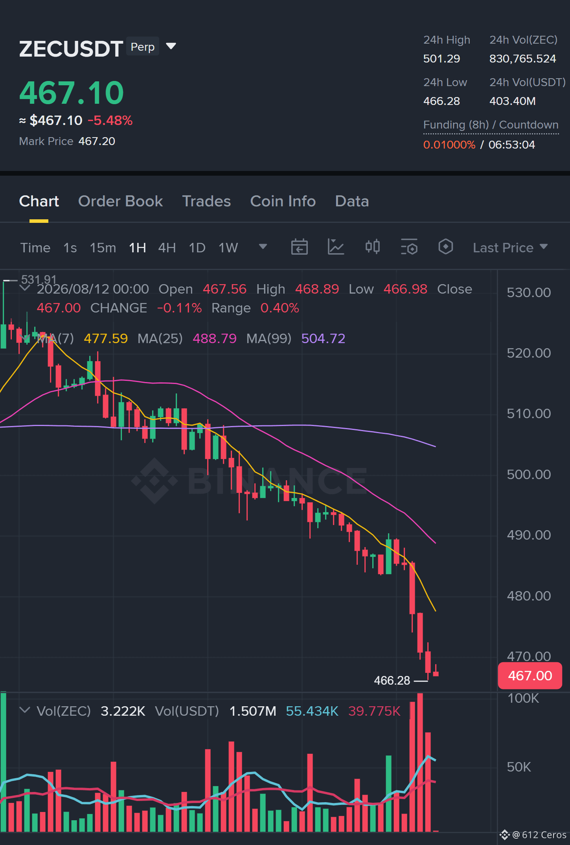The image size is (570, 845).
Task: Open the ZECUSDT pair selector arrow
Action: [171, 46]
